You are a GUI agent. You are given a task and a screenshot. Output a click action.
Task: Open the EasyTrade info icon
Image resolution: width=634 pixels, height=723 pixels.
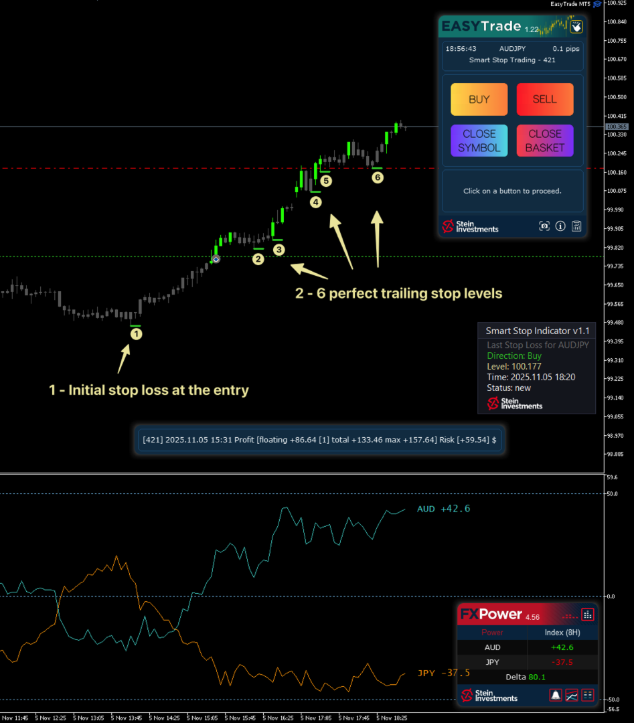tap(561, 226)
